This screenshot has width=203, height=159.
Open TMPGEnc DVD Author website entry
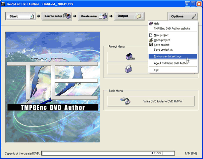(172, 29)
